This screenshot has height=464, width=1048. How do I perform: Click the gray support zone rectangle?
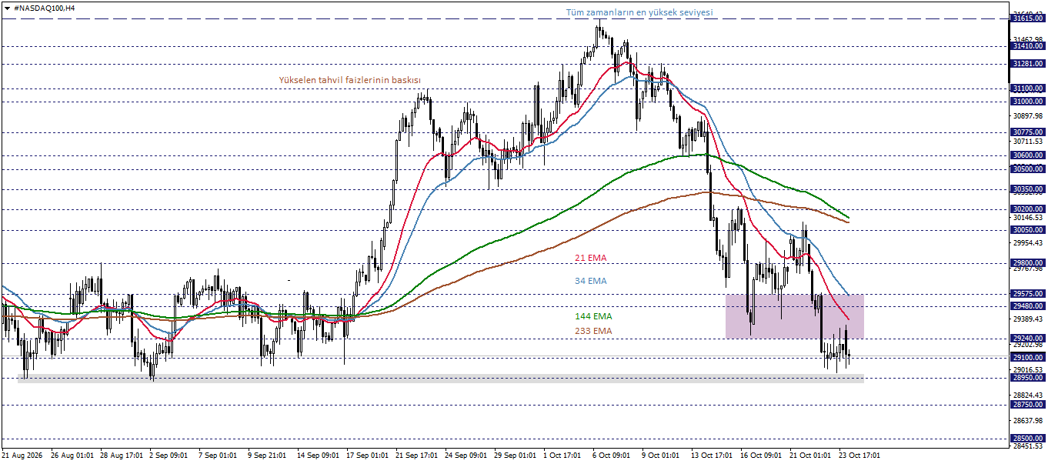(441, 377)
